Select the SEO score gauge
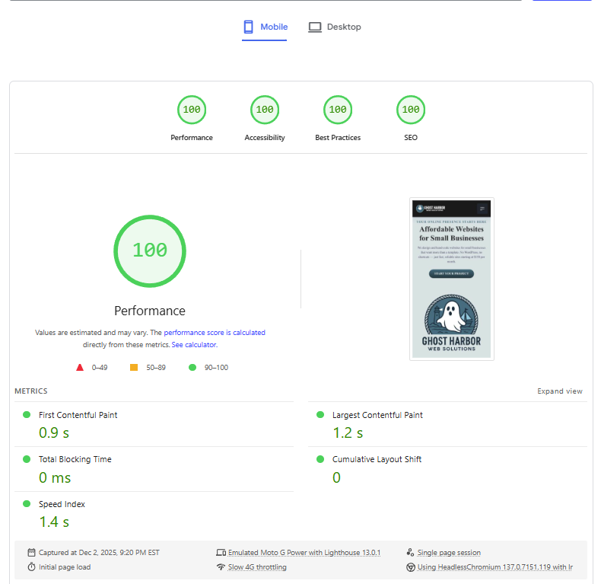Image resolution: width=601 pixels, height=584 pixels. pos(411,110)
